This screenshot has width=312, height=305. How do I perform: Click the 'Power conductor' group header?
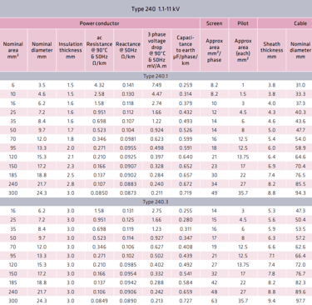(99, 23)
